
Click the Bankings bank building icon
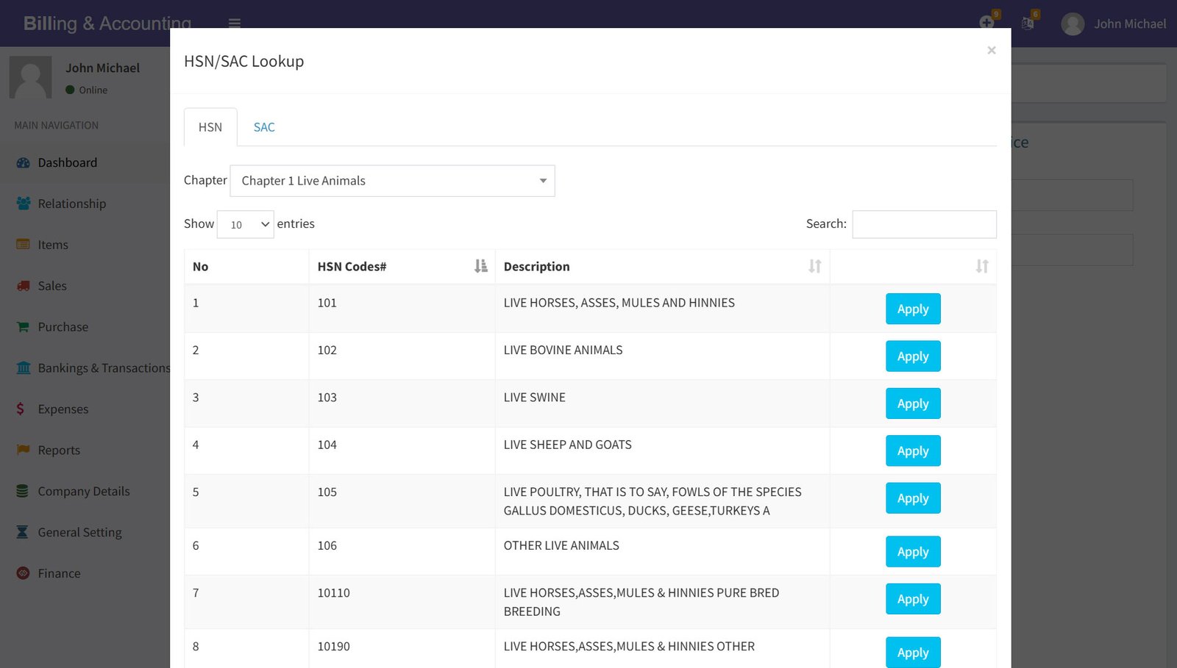point(23,367)
